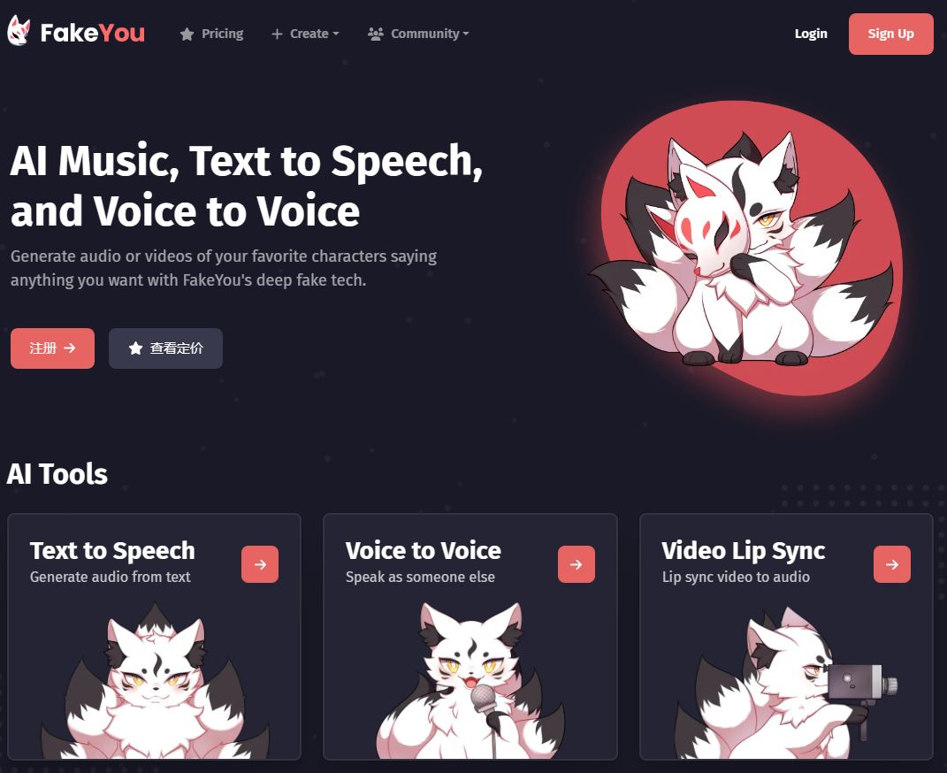Expand the Create dropdown menu
Screen dimensions: 947x773
tap(305, 34)
